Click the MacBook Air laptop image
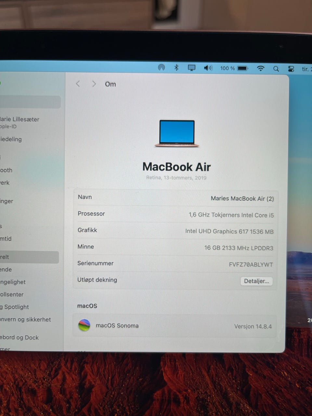Viewport: 312px width, 416px height. (177, 134)
